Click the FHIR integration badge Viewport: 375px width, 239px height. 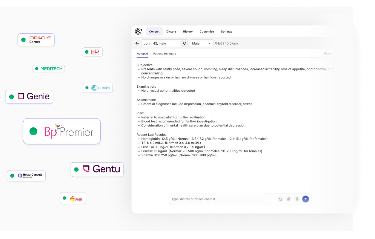(73, 198)
